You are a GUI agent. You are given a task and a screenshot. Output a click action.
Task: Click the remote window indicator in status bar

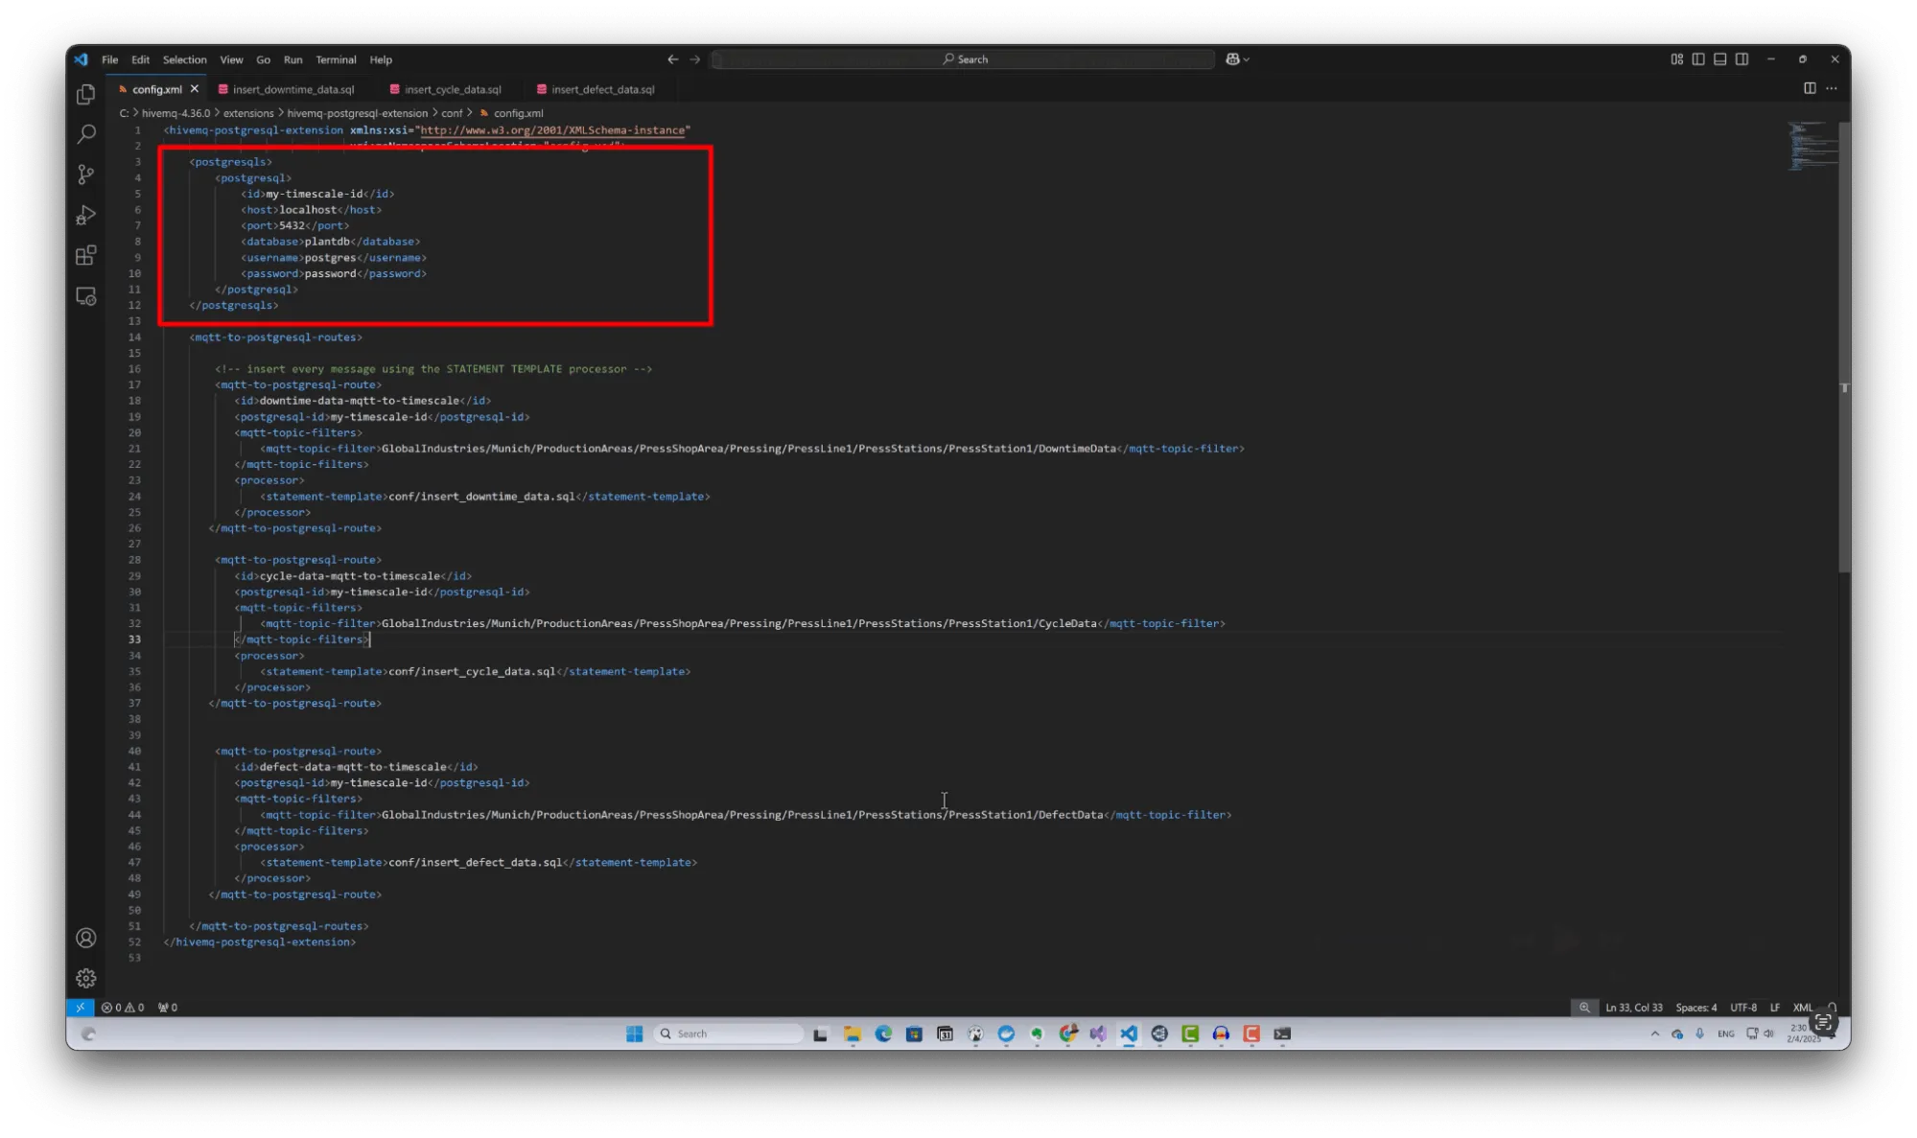pos(81,1007)
